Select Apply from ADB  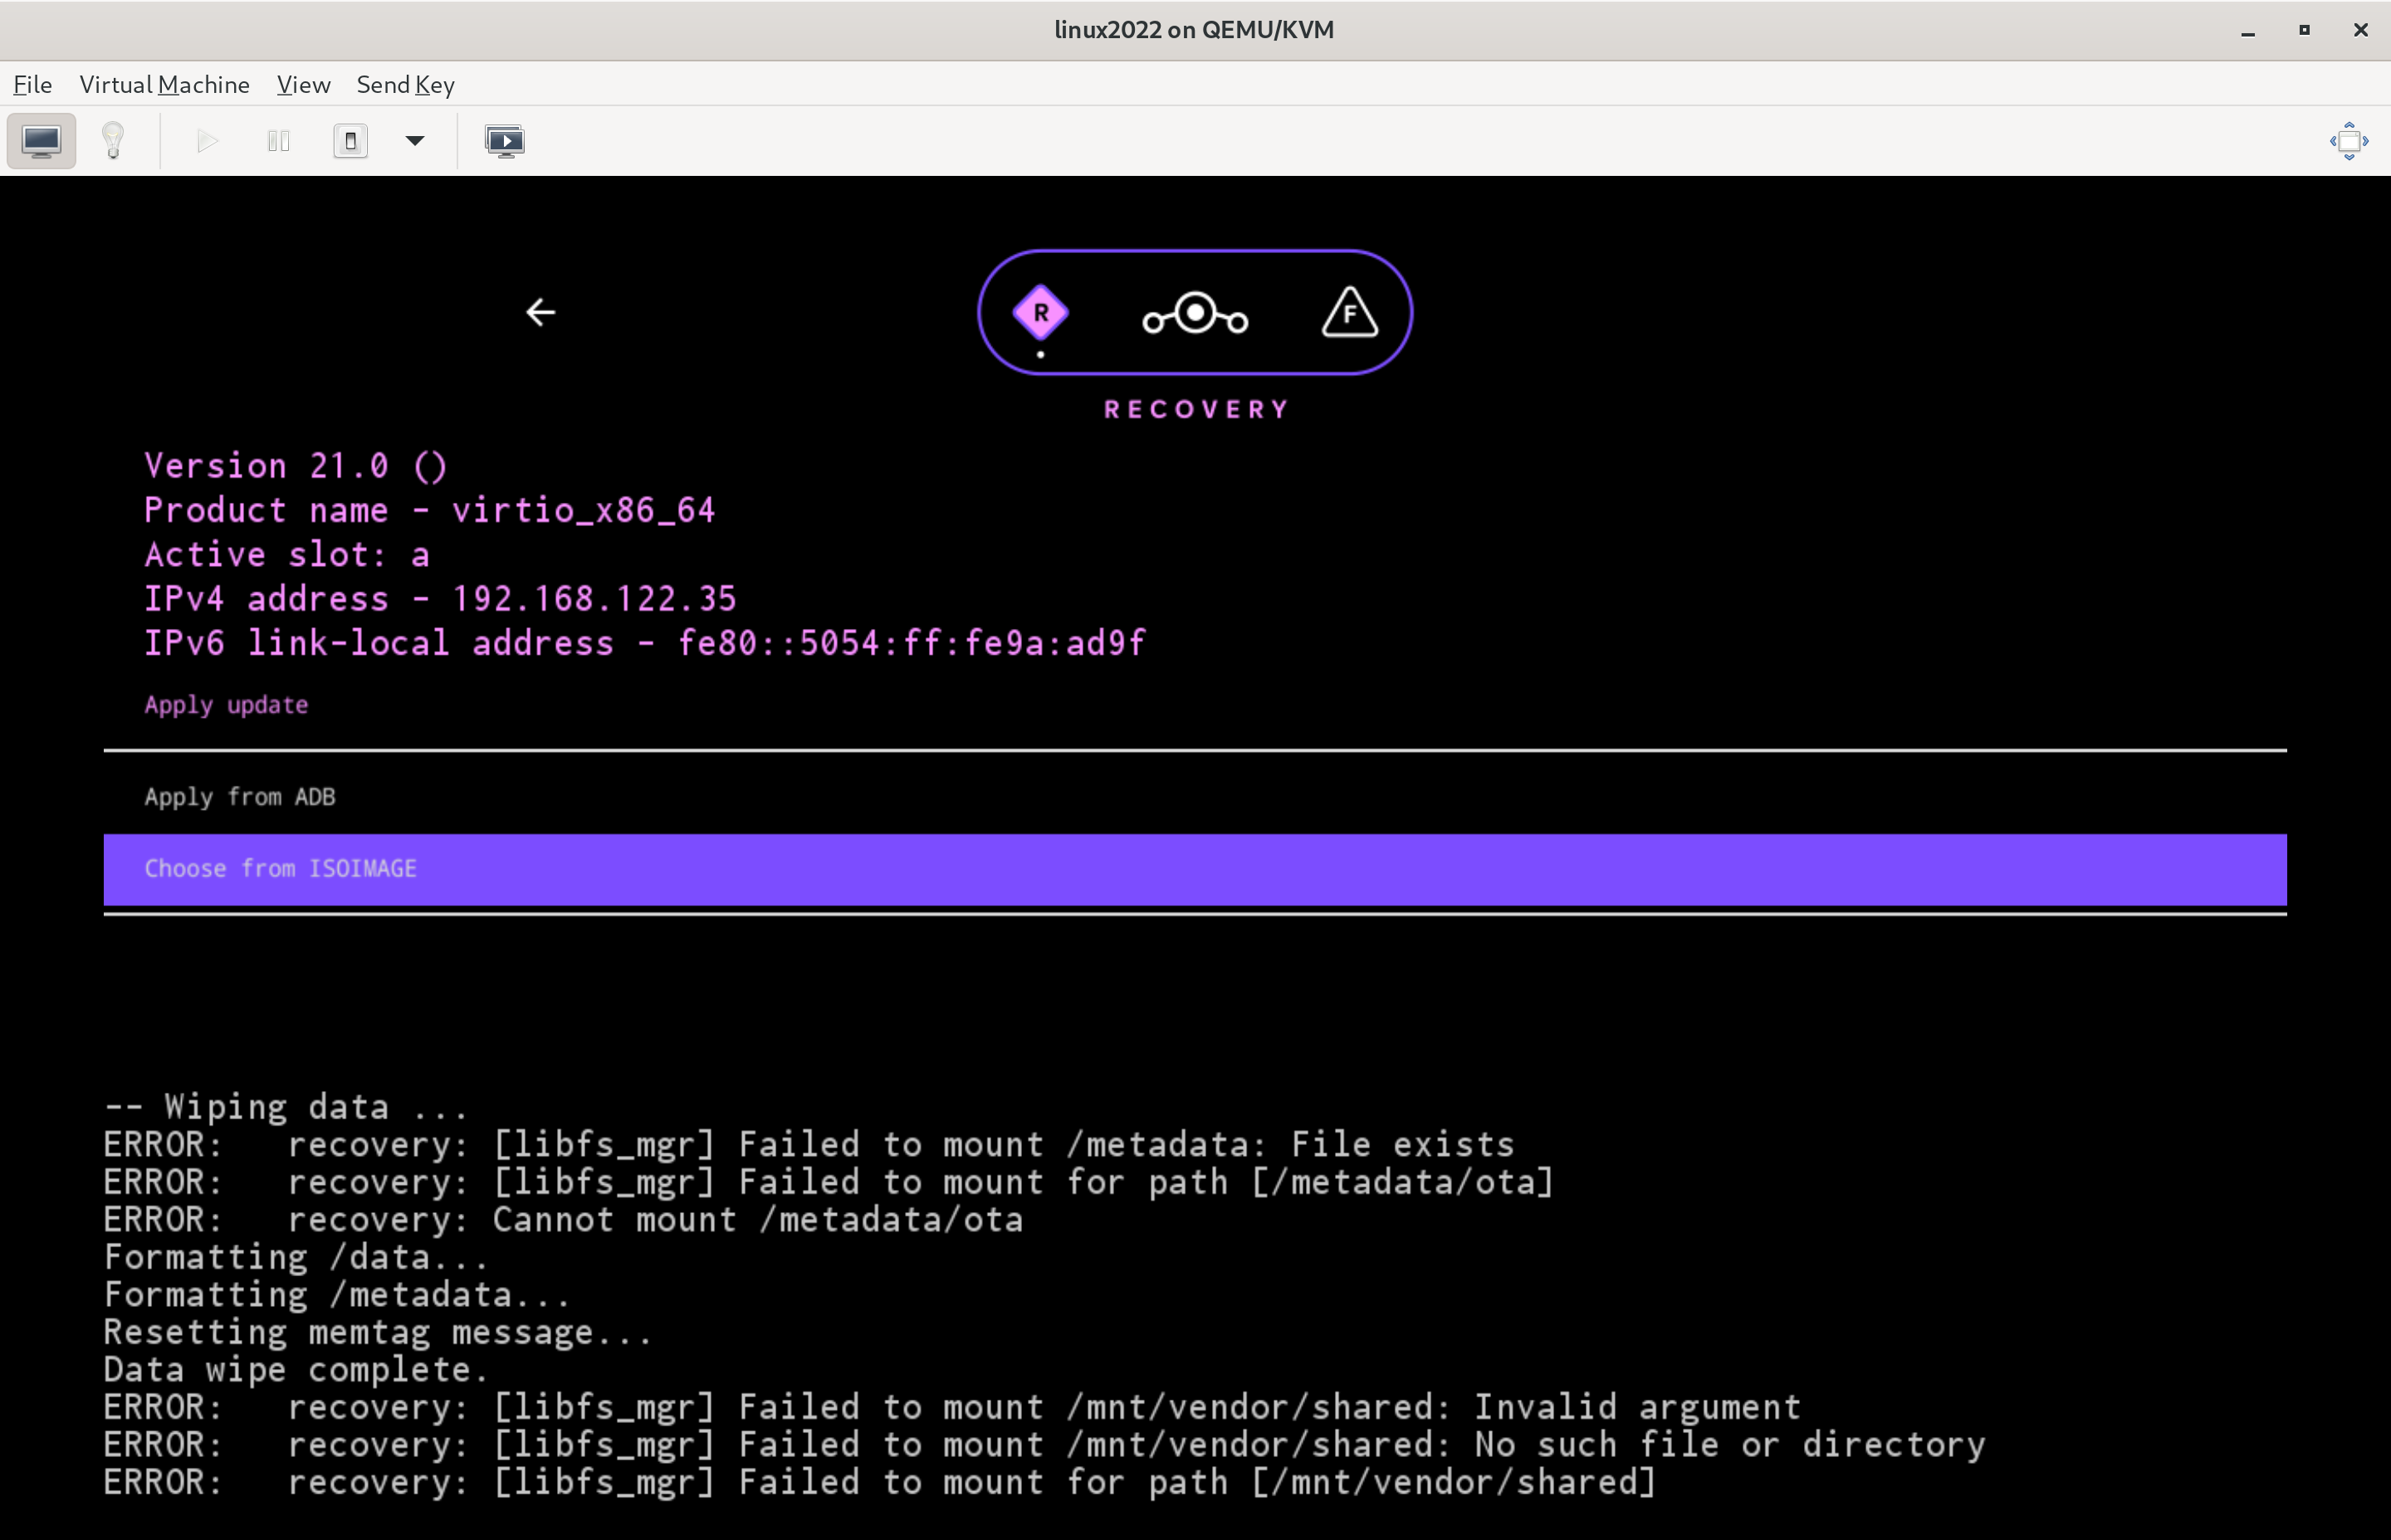(1195, 797)
